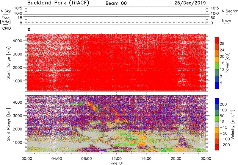
Task: Click the '4000' tick of the power panel
Action: pyautogui.click(x=18, y=41)
